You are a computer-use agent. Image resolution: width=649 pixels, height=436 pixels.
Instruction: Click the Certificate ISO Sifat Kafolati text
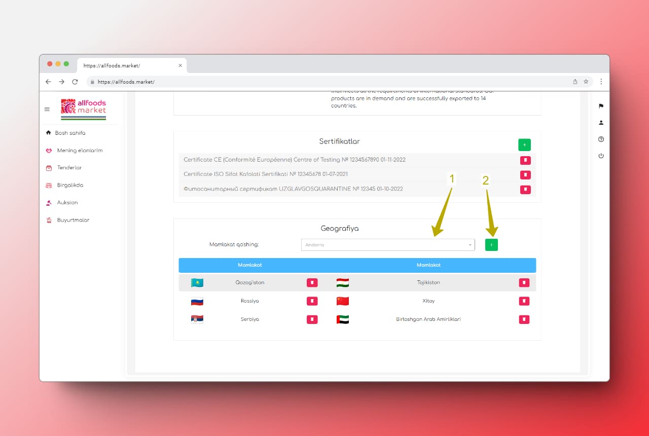(x=266, y=174)
